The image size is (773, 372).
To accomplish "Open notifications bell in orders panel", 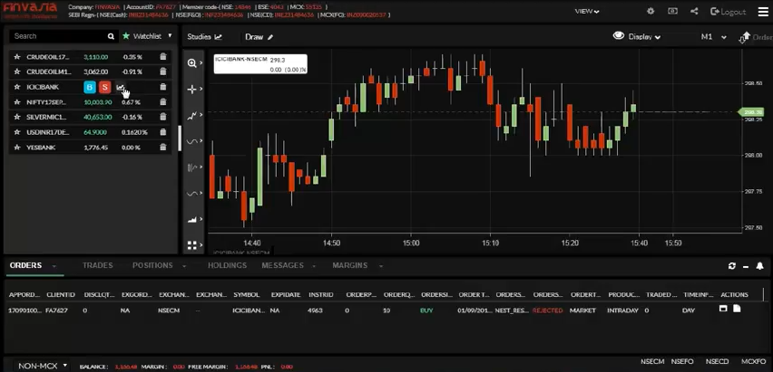I will click(759, 266).
